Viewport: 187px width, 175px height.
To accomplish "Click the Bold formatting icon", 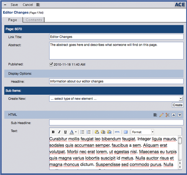I will [x=53, y=132].
